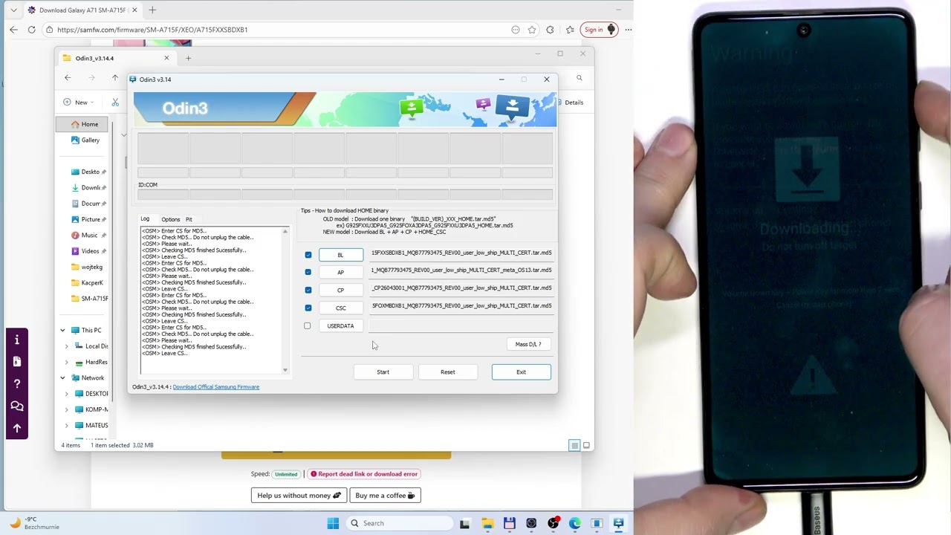
Task: Click the CP file button
Action: tap(341, 290)
